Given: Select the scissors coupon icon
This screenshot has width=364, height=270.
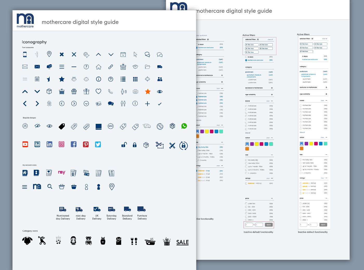Looking at the screenshot, I should tap(160, 145).
